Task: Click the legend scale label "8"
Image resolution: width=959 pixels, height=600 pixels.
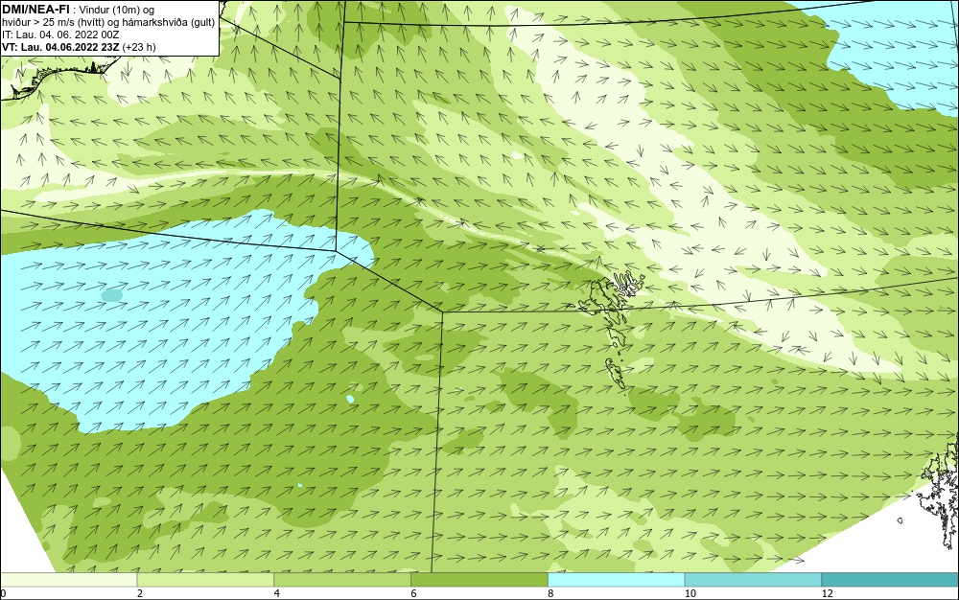Action: point(551,593)
